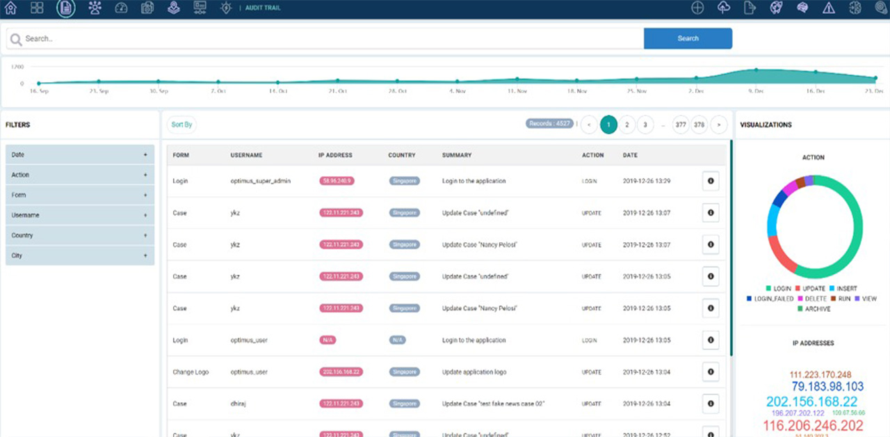Go to next page arrow
This screenshot has height=437, width=890.
click(719, 125)
